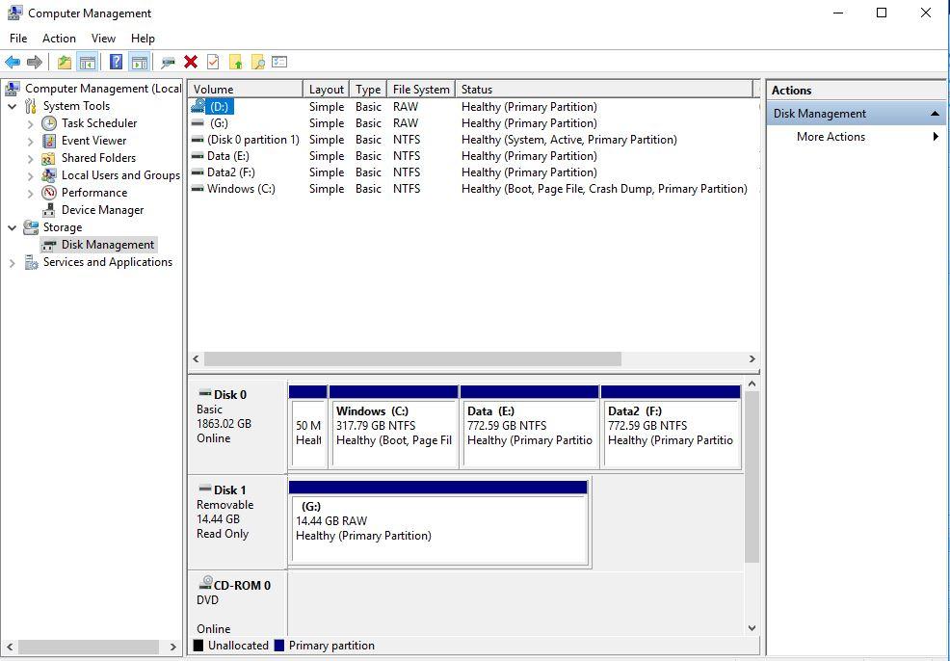Viewport: 950px width, 661px height.
Task: Open Help via the question mark icon
Action: (116, 62)
